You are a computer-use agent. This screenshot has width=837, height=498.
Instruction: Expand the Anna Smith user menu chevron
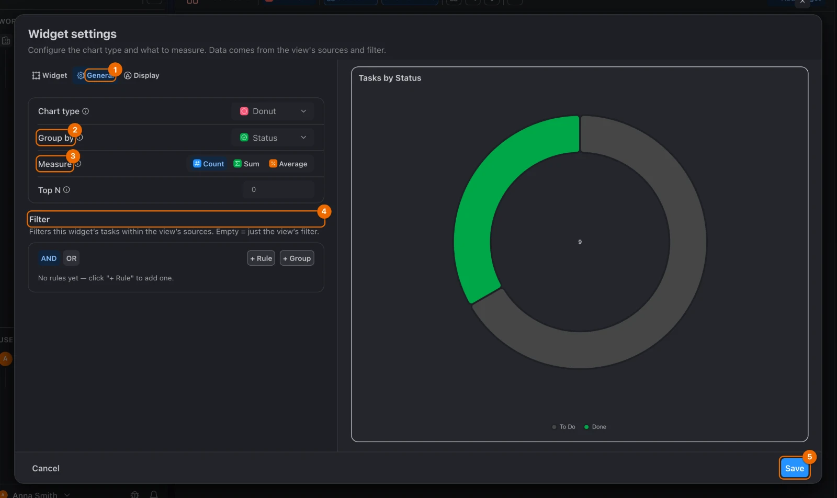coord(67,495)
